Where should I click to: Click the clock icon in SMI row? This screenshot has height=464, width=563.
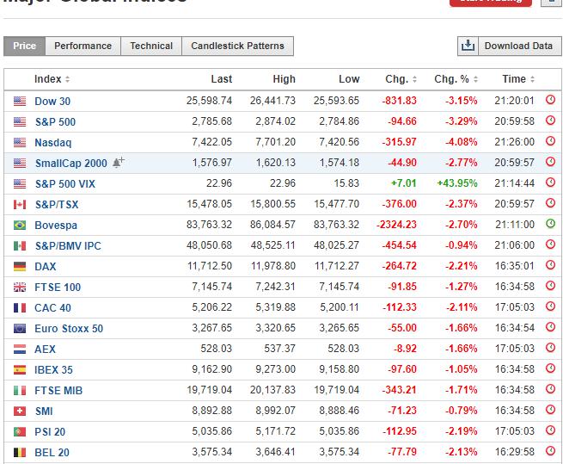pyautogui.click(x=550, y=410)
